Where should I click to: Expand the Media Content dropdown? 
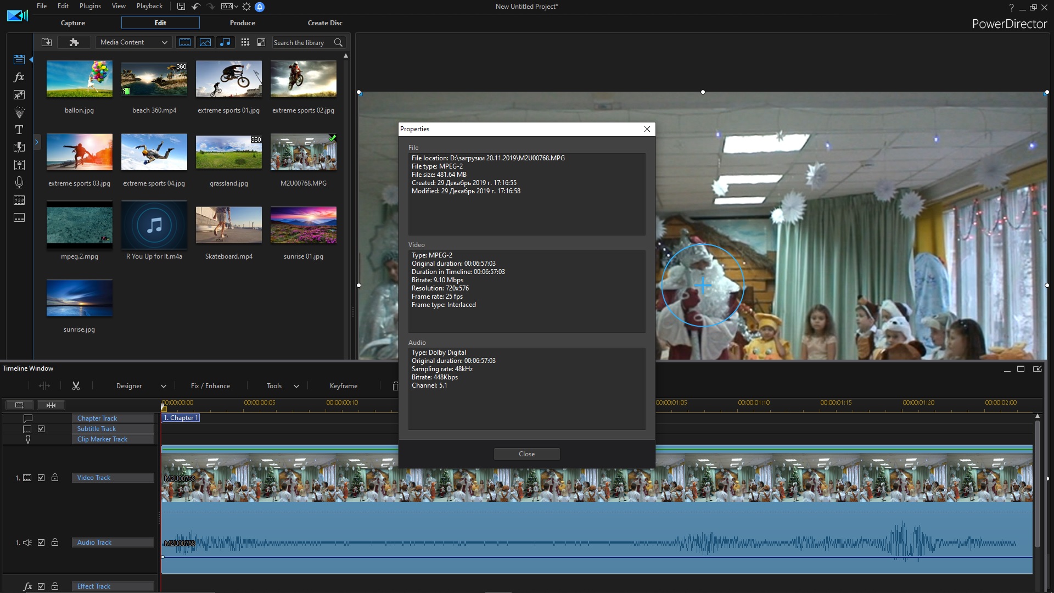pyautogui.click(x=133, y=42)
